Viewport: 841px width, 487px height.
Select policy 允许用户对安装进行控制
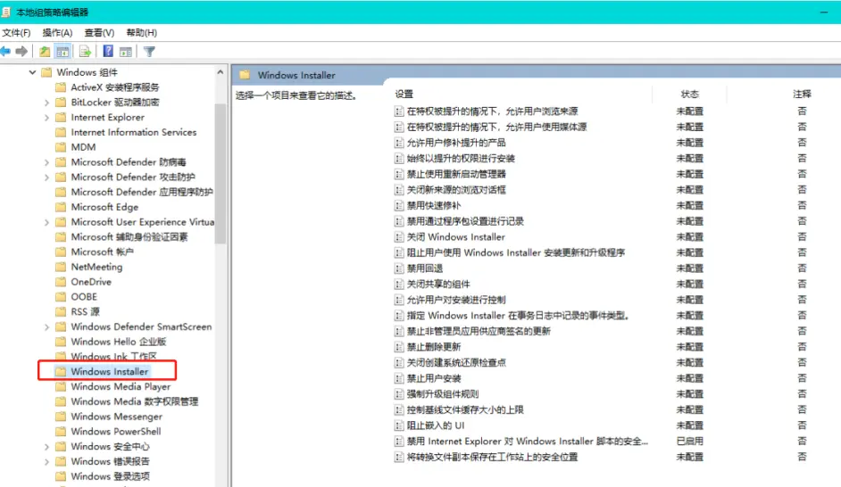pyautogui.click(x=456, y=300)
